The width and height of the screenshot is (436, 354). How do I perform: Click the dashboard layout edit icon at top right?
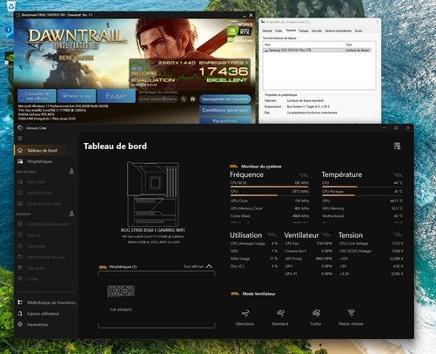click(x=397, y=146)
